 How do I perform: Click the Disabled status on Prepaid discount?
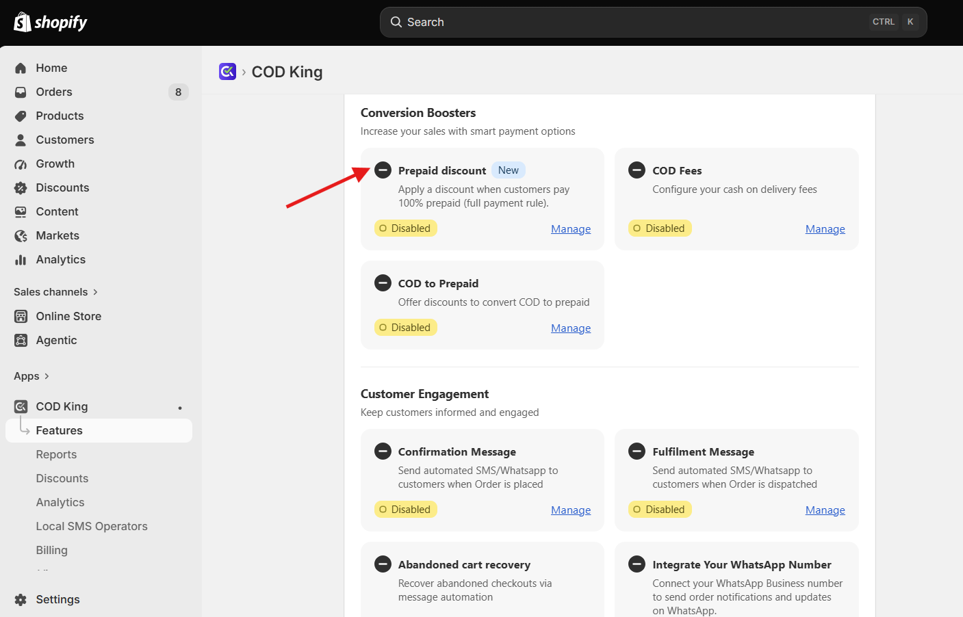coord(406,228)
